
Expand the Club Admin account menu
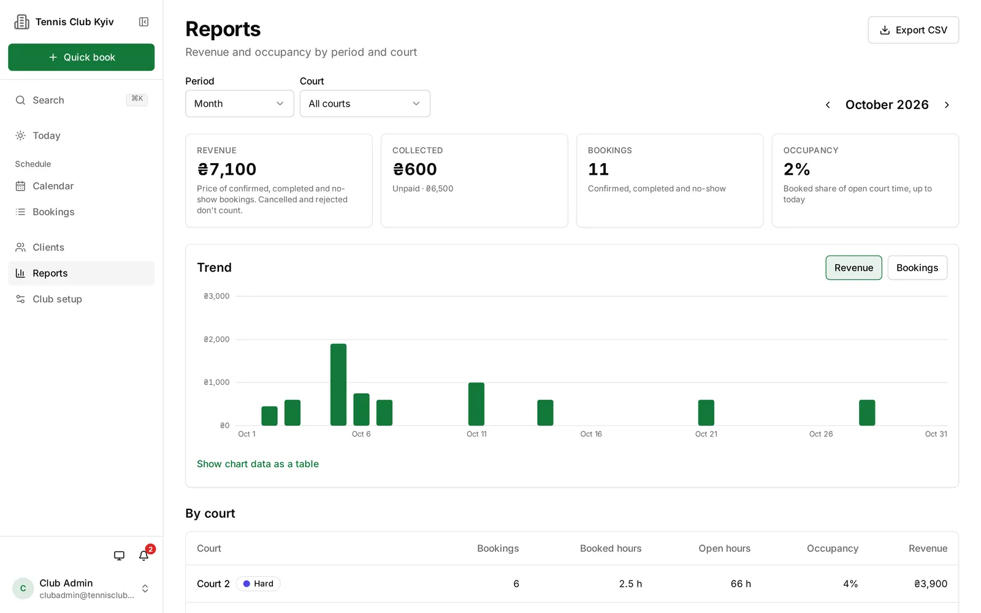pos(145,588)
